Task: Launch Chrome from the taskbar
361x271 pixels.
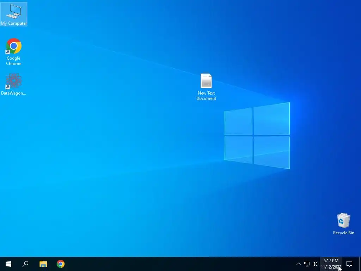Action: pos(61,264)
